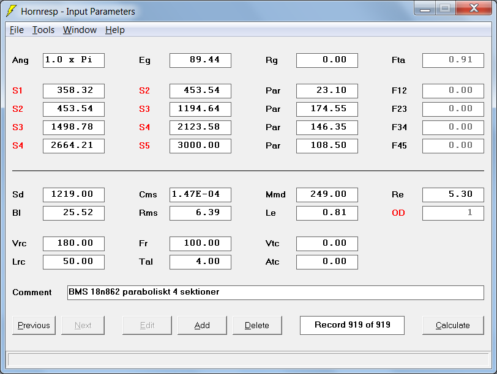Click the F12 field
The height and width of the screenshot is (374, 497).
453,91
